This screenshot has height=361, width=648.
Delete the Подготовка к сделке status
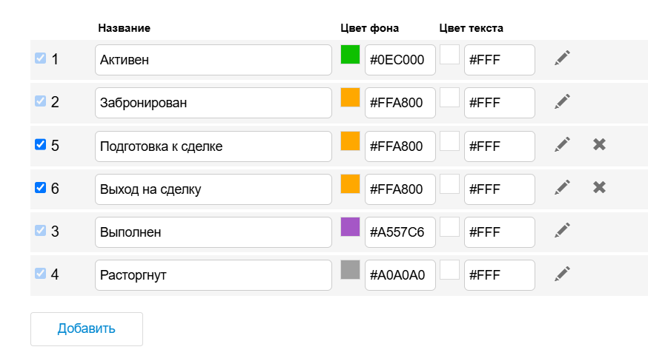(600, 144)
